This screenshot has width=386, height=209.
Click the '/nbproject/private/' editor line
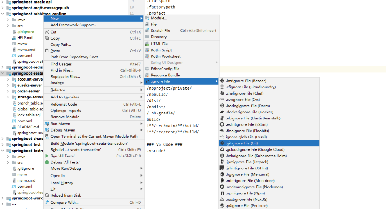pos(169,88)
